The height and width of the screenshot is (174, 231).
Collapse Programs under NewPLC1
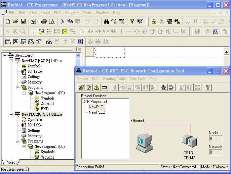pyautogui.click(x=18, y=88)
